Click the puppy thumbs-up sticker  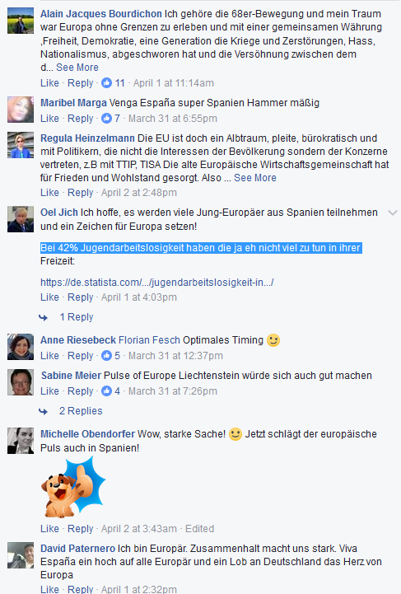coord(72,487)
